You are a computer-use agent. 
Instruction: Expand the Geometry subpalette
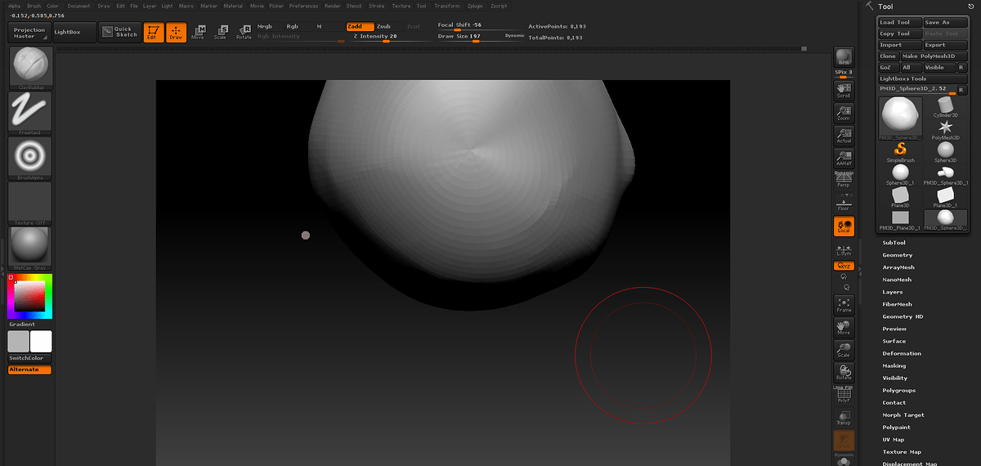pyautogui.click(x=897, y=255)
